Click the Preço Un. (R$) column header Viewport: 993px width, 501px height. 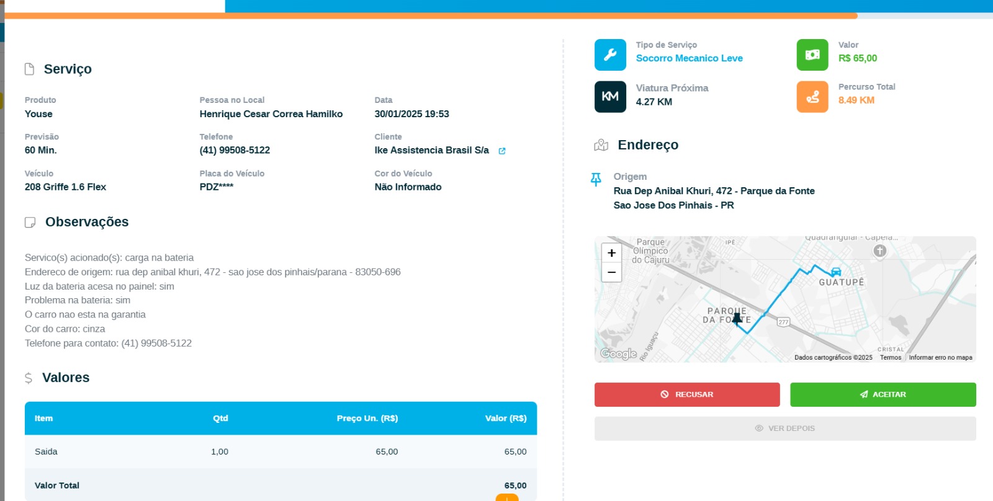(x=367, y=419)
